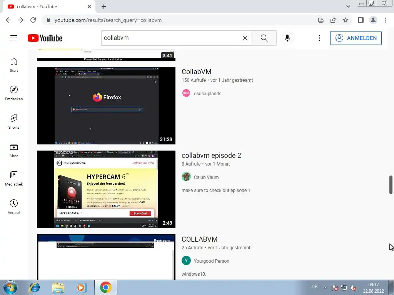Open the 3:41 video thumbnail
The height and width of the screenshot is (295, 394).
pos(106,55)
